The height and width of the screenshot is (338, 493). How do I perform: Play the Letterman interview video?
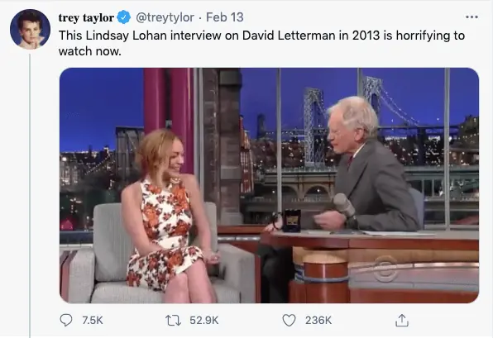click(x=269, y=185)
